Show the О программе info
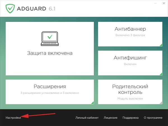 (153, 118)
